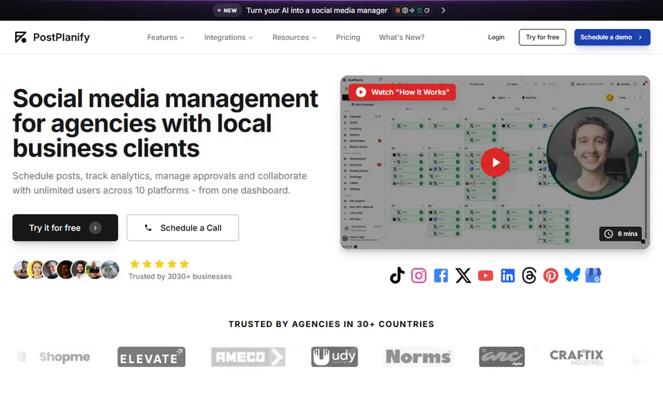Click the AI assistant logos in the banner

point(413,10)
